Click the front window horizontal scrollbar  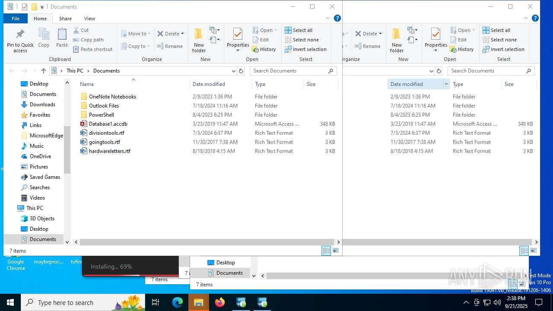[206, 242]
